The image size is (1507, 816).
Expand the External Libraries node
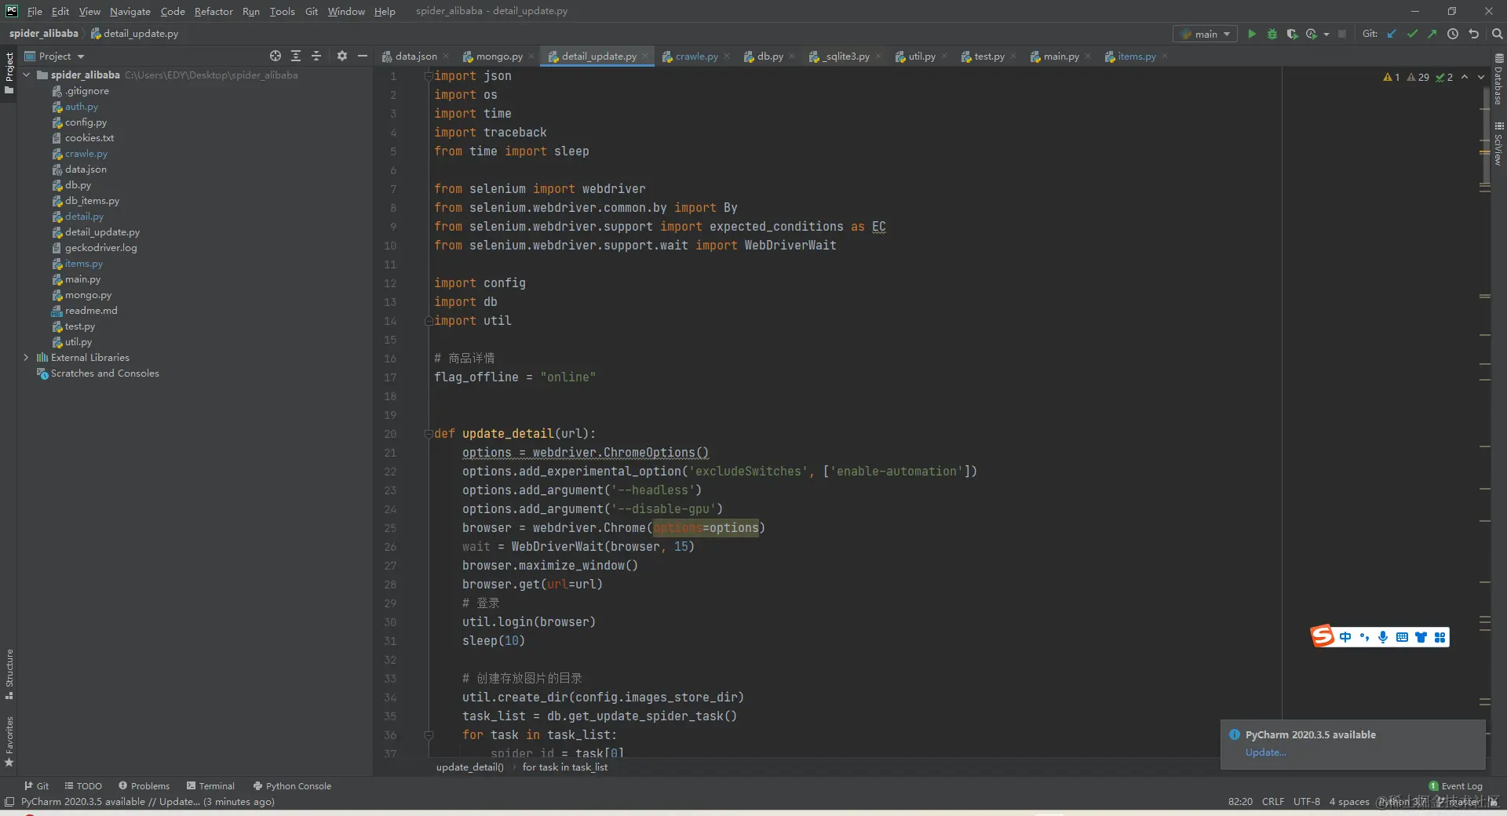point(26,358)
